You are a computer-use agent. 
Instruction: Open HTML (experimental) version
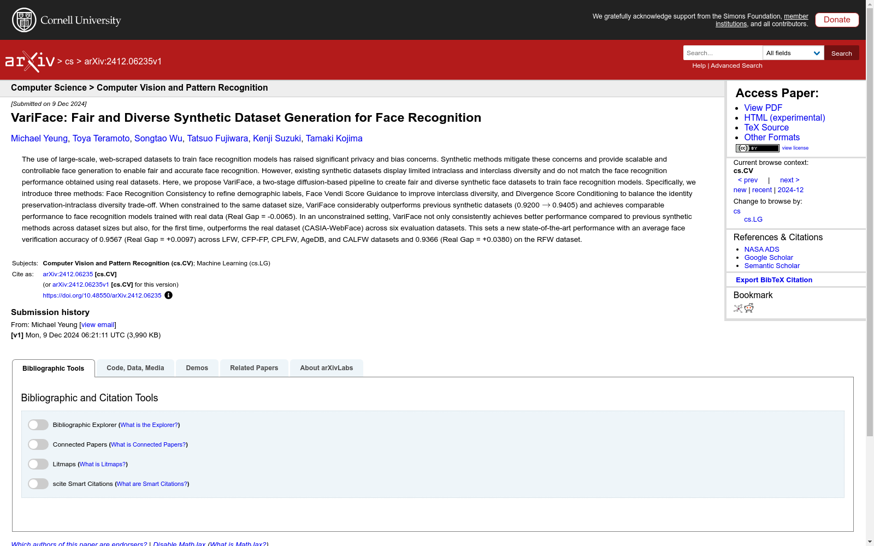tap(784, 118)
